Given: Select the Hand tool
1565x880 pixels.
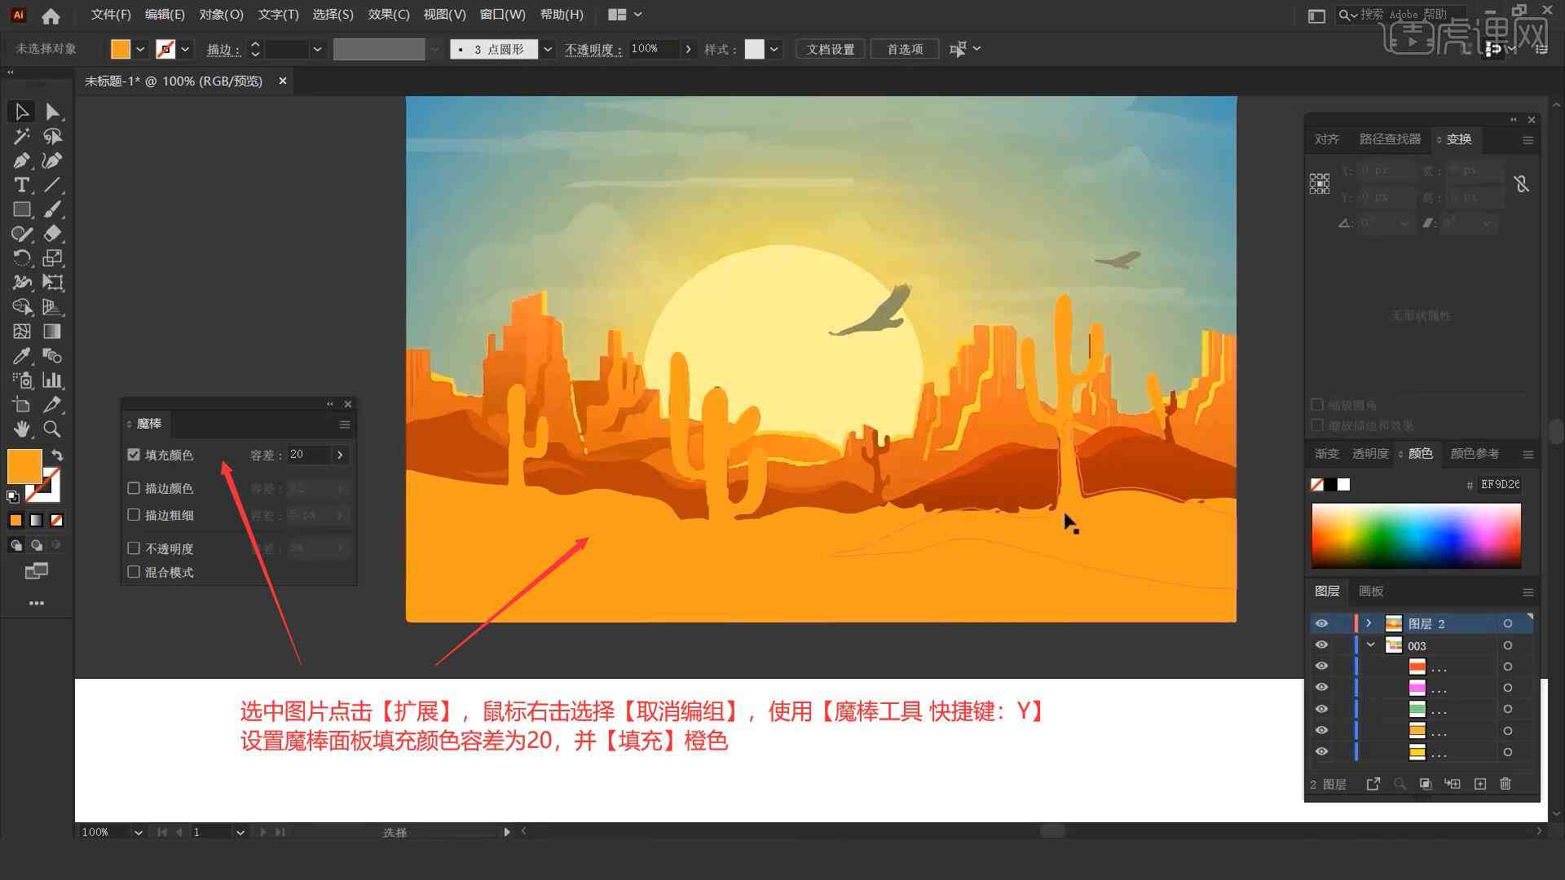Looking at the screenshot, I should pyautogui.click(x=20, y=428).
